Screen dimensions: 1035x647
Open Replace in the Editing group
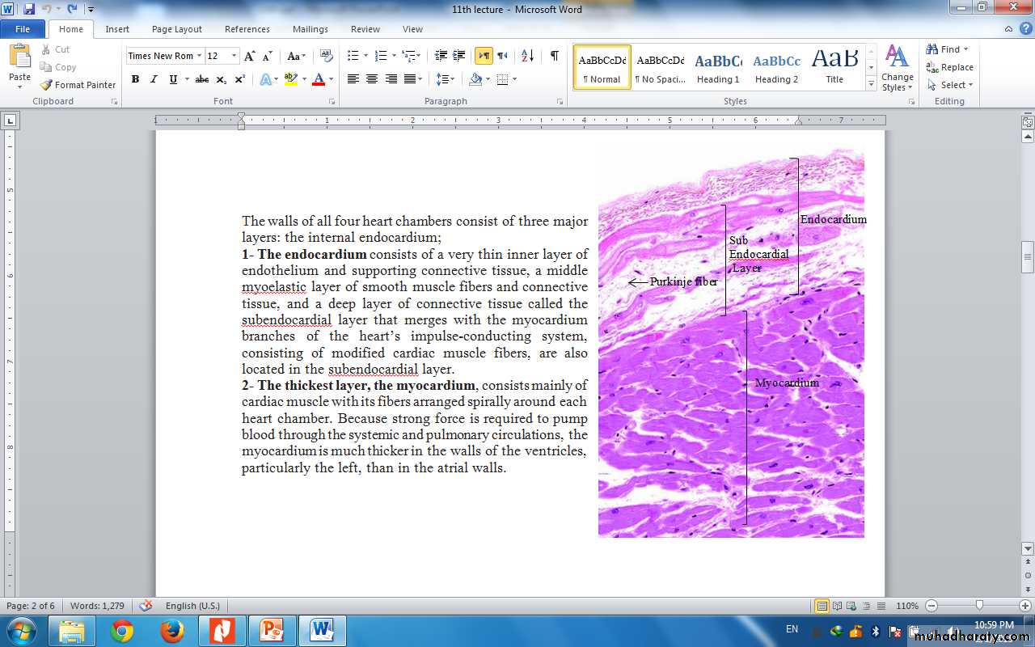pos(950,67)
